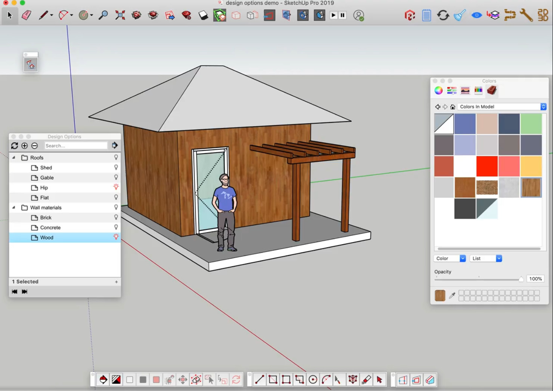Switch to the color sliders tab
Viewport: 553px width, 391px height.
(x=452, y=90)
